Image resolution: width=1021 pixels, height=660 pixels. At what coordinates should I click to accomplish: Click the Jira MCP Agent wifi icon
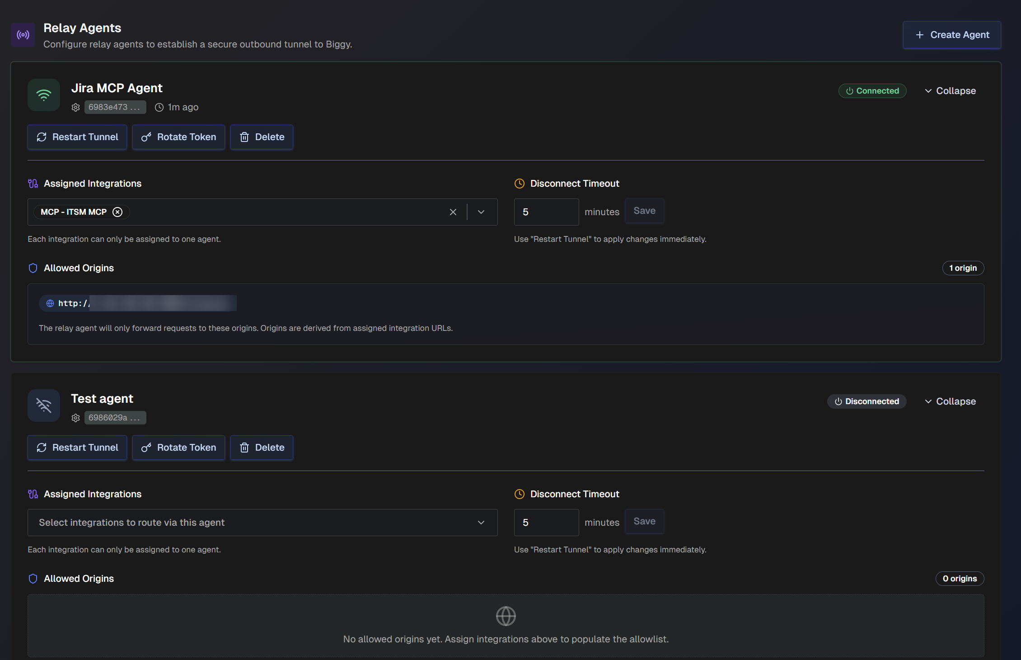pos(44,95)
